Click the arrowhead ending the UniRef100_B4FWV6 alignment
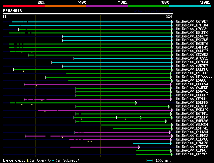 166,121
